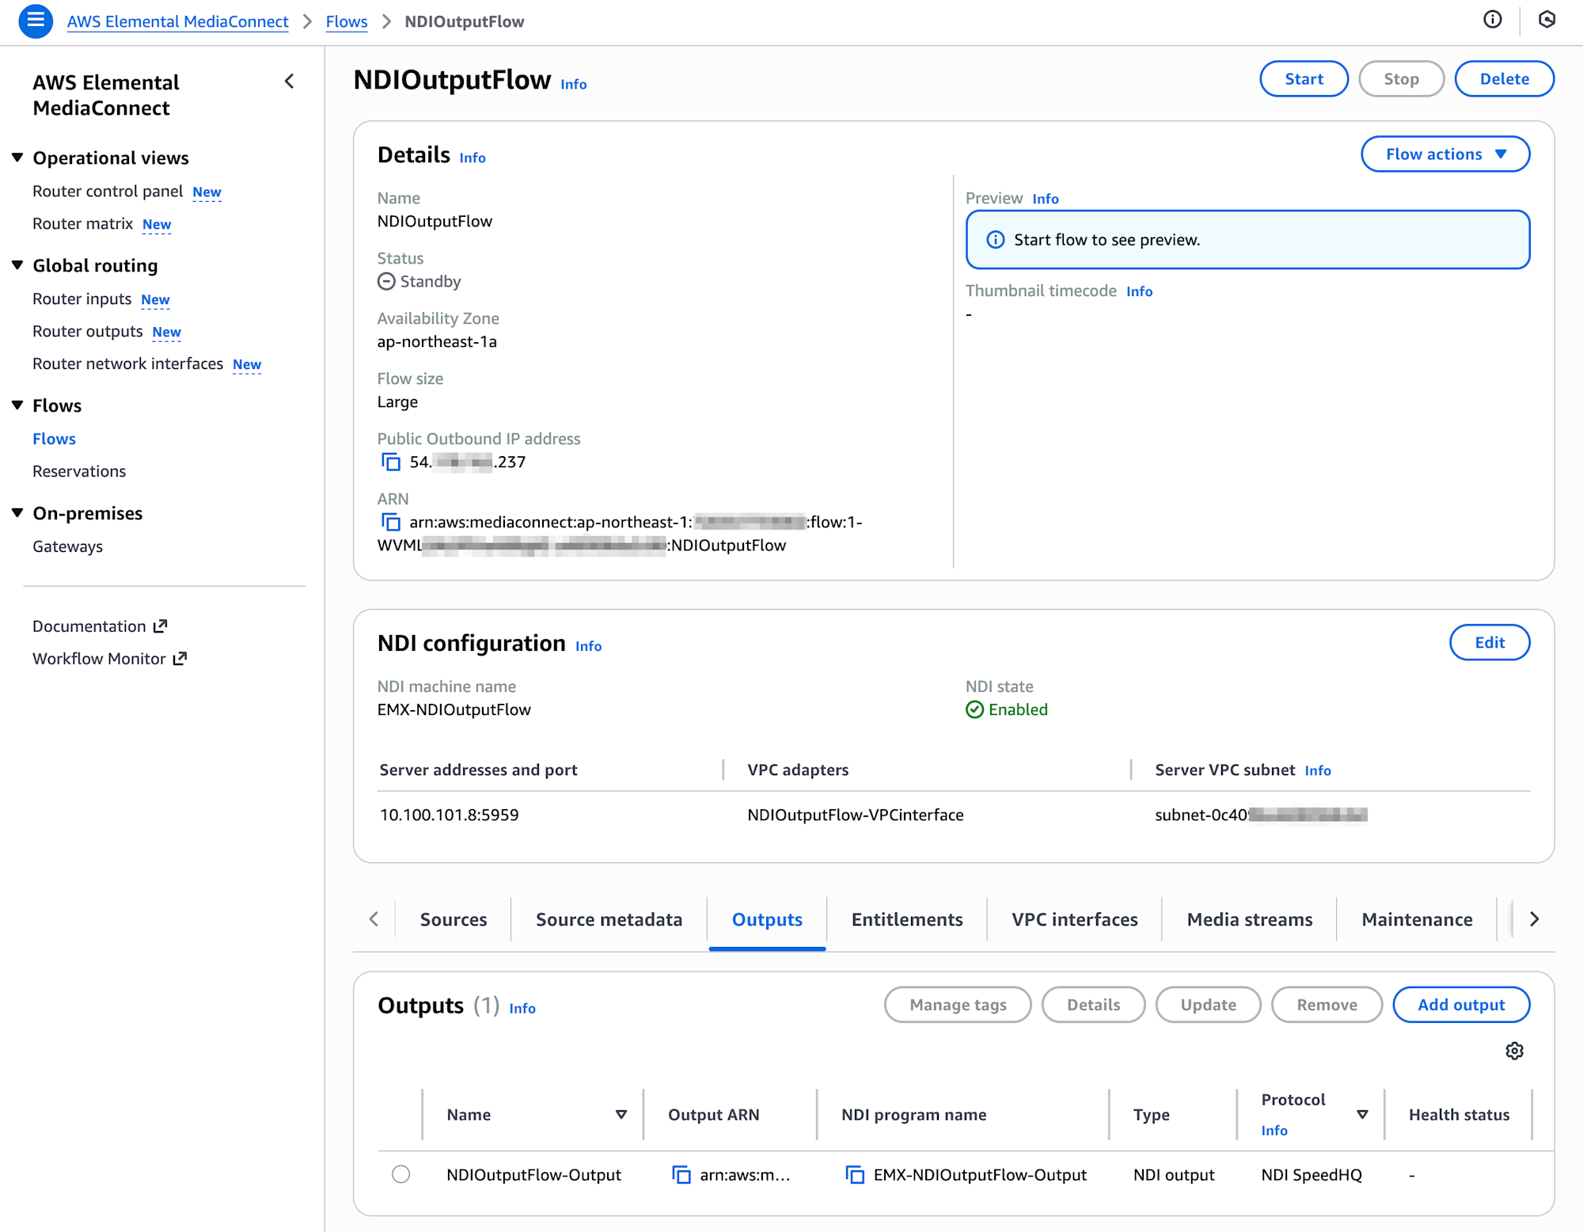
Task: Copy the Public Outbound IP address
Action: tap(391, 462)
